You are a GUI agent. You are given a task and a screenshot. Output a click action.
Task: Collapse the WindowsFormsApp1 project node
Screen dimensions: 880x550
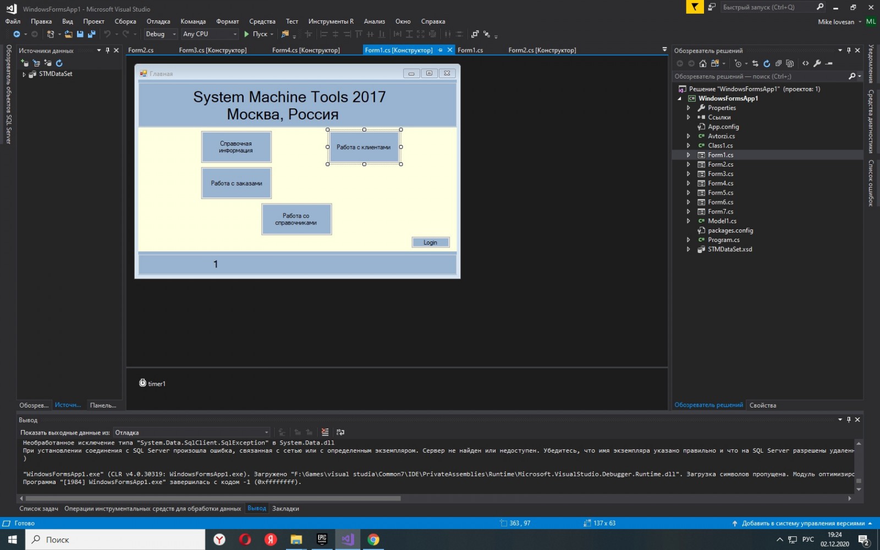click(x=680, y=98)
